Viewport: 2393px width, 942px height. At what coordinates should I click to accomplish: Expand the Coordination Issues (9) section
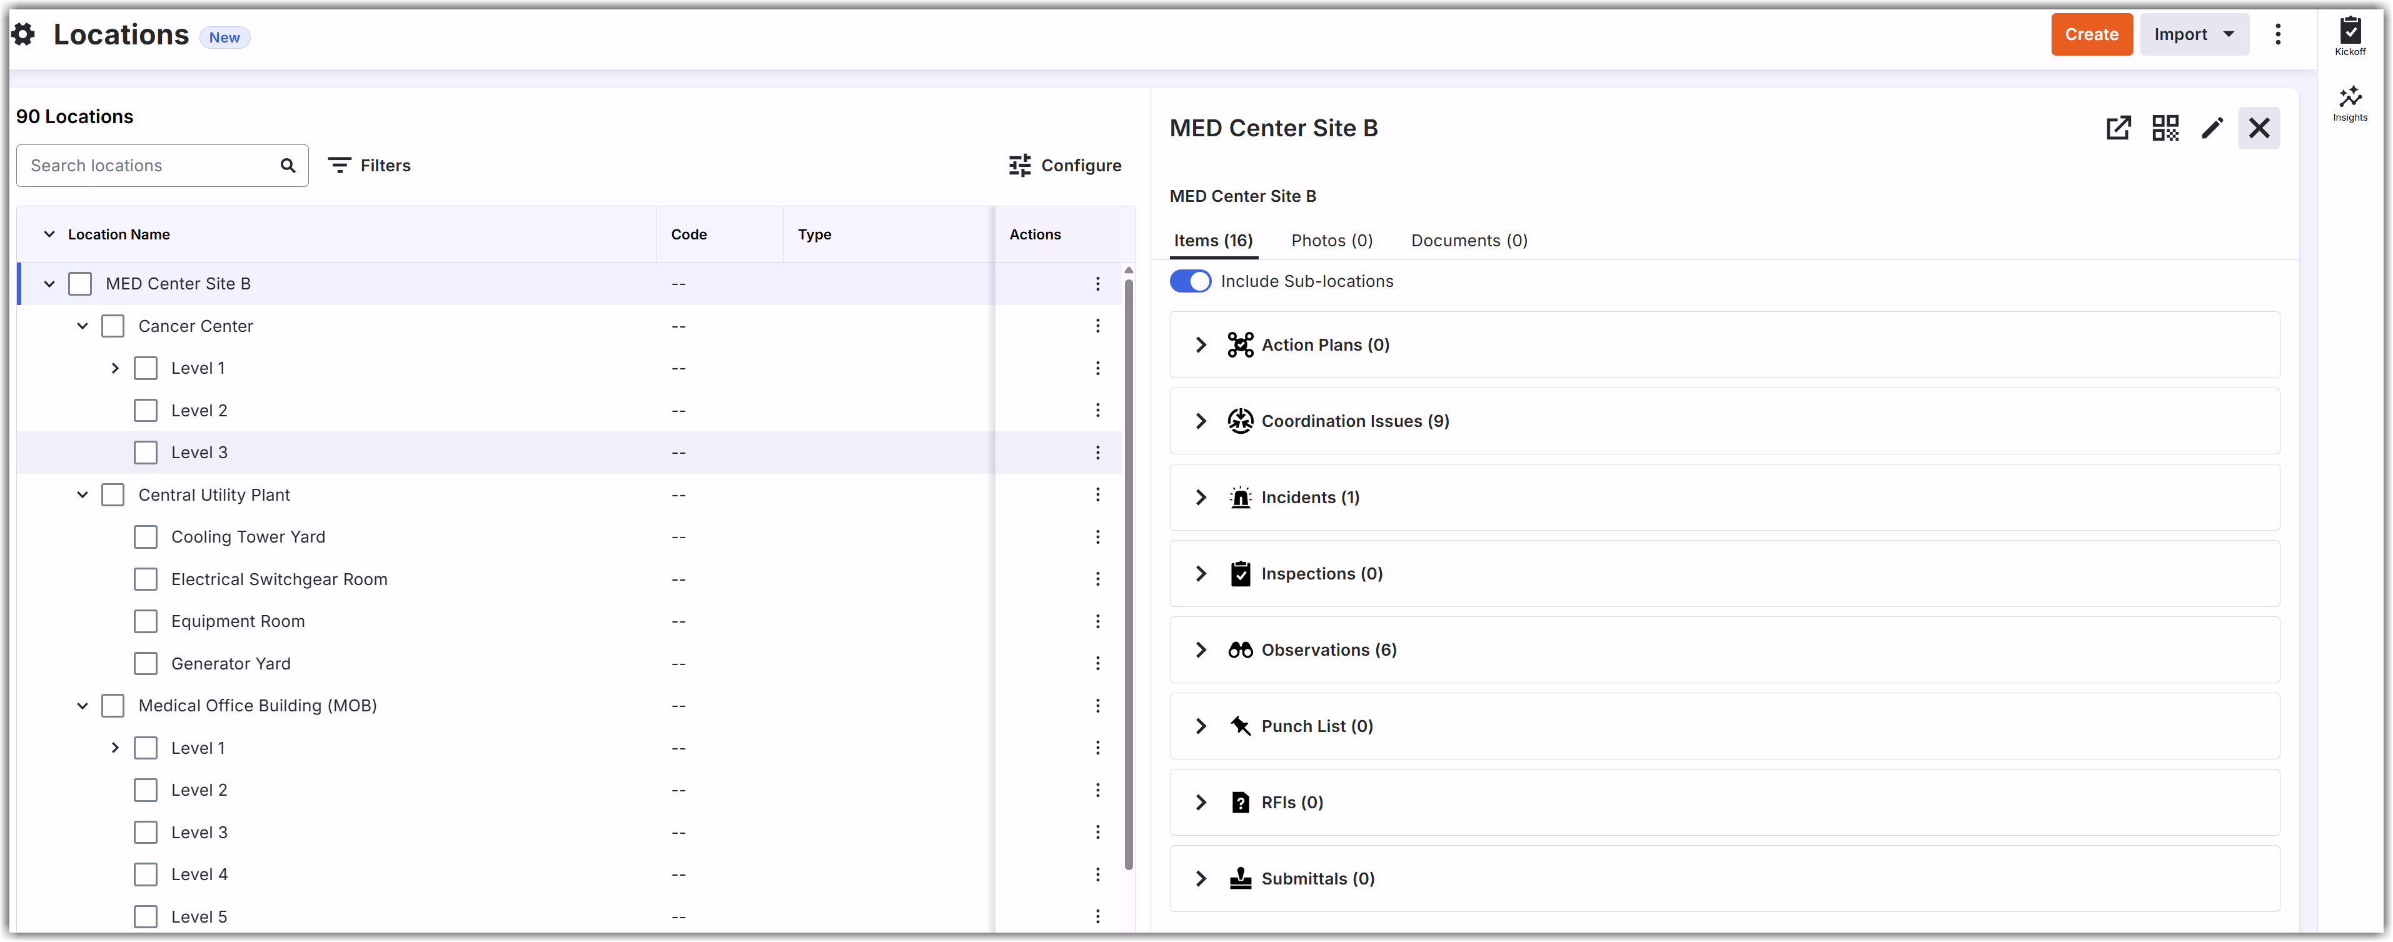(1200, 421)
